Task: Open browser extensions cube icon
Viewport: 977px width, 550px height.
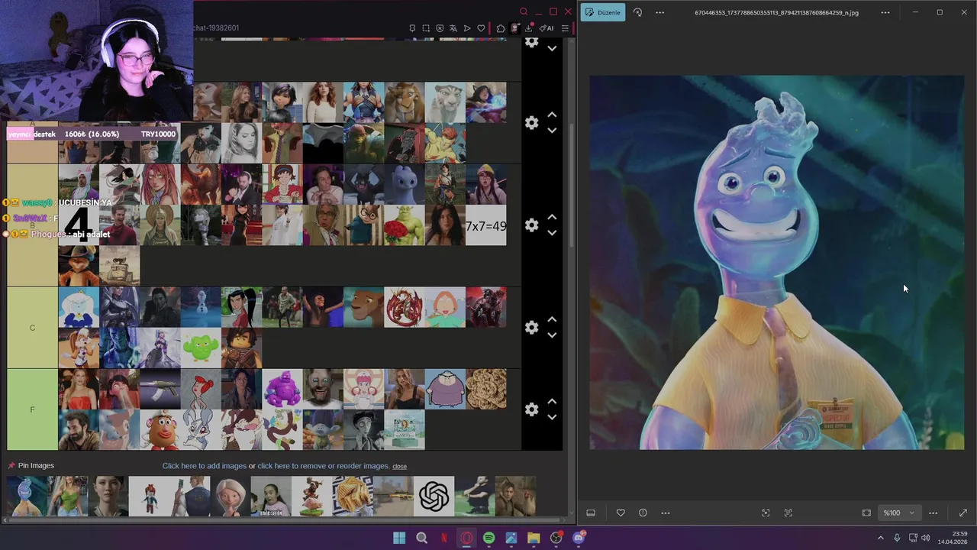Action: pyautogui.click(x=501, y=28)
